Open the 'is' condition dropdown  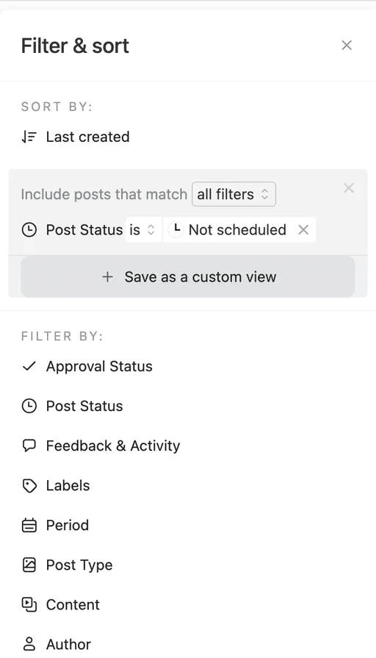(142, 230)
